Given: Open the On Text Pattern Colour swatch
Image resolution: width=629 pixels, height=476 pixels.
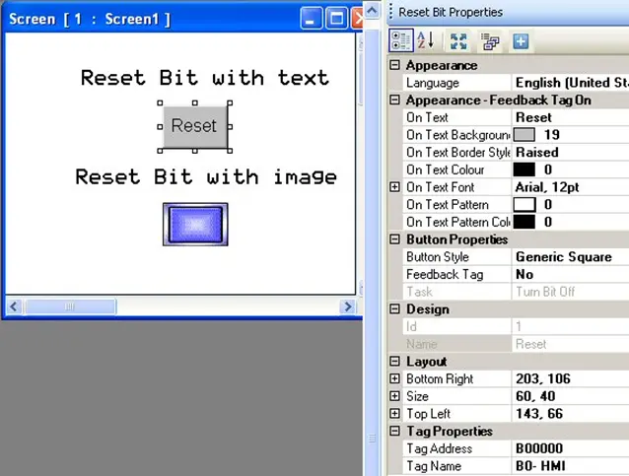Looking at the screenshot, I should pos(524,222).
